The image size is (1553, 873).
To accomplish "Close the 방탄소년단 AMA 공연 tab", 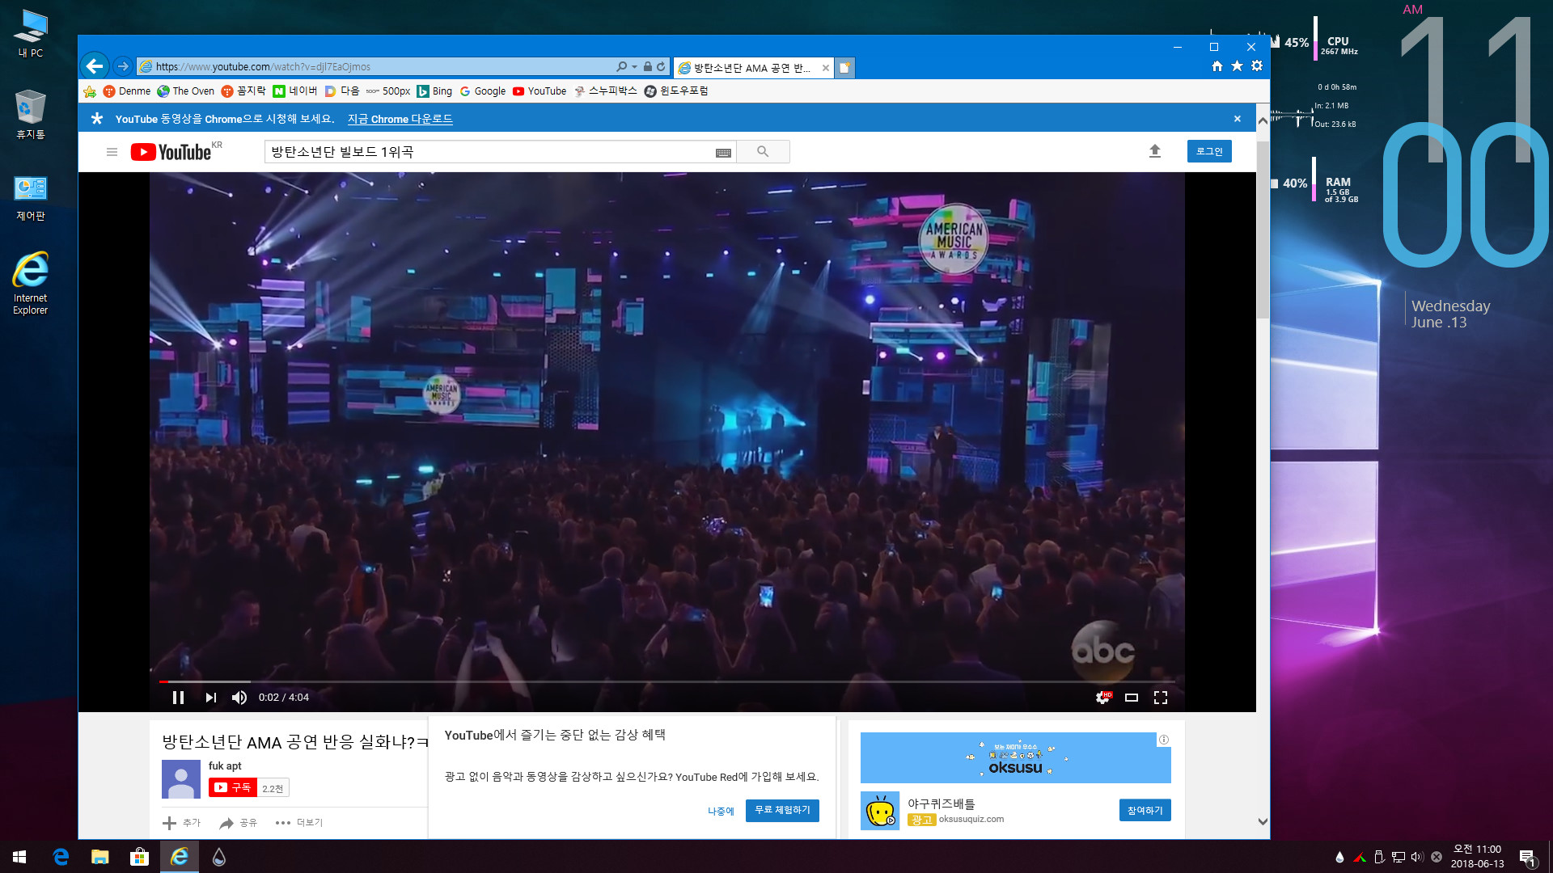I will click(825, 68).
